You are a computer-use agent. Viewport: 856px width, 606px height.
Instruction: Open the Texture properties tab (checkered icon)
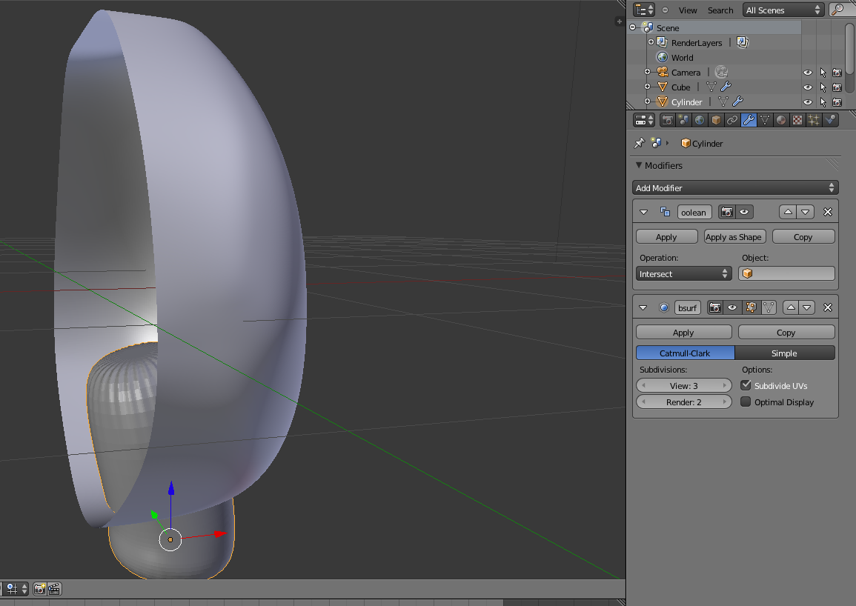click(x=796, y=119)
